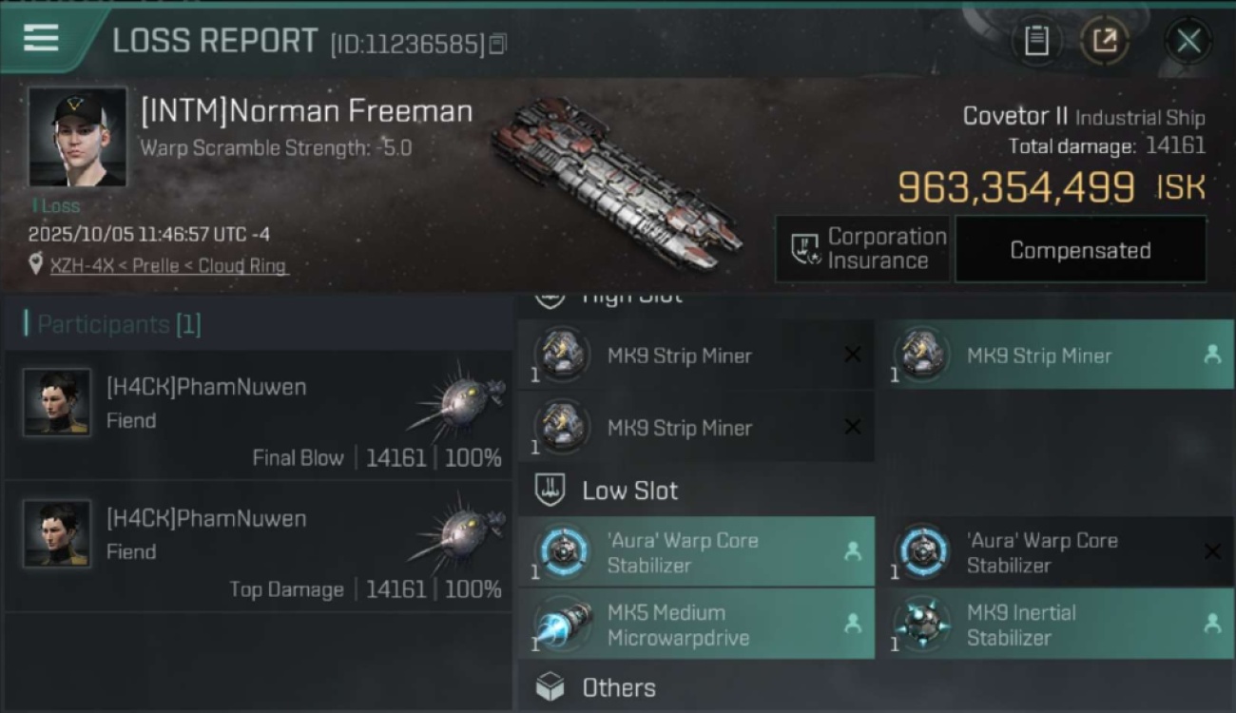Screen dimensions: 1236x713
Task: Click the Corporation Insurance button
Action: point(863,249)
